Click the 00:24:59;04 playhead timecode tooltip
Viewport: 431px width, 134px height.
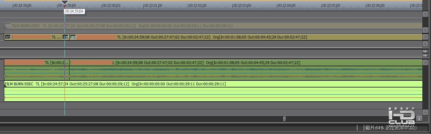point(74,11)
